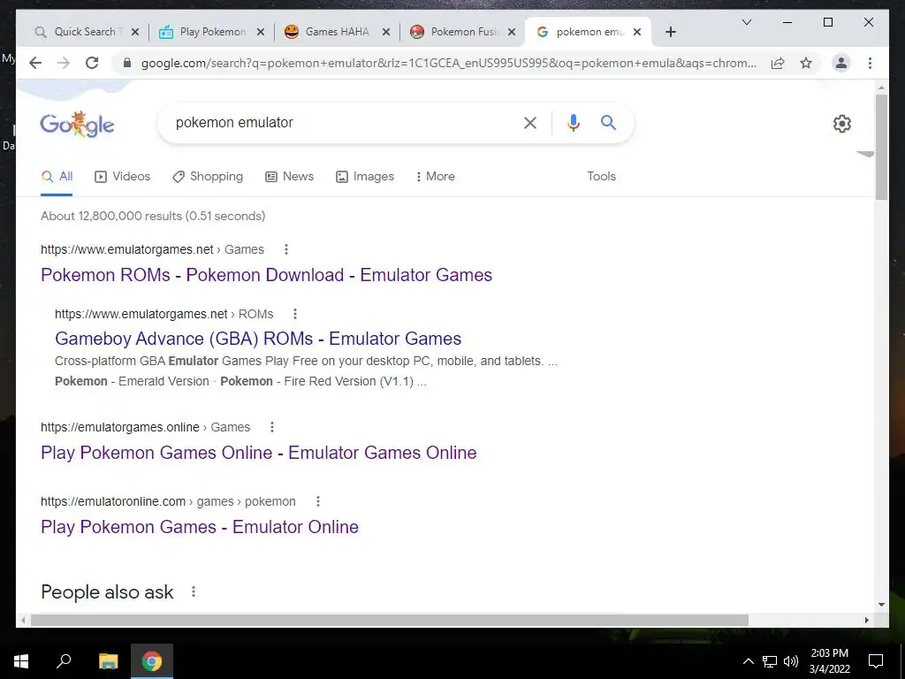This screenshot has height=679, width=905.
Task: Click the emulatorgames.net › Games URL text
Action: [x=152, y=249]
